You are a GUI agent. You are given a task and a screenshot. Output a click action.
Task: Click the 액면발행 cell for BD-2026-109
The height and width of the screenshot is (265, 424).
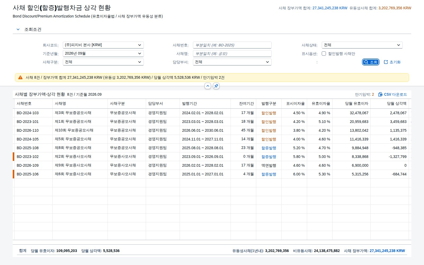(269, 165)
